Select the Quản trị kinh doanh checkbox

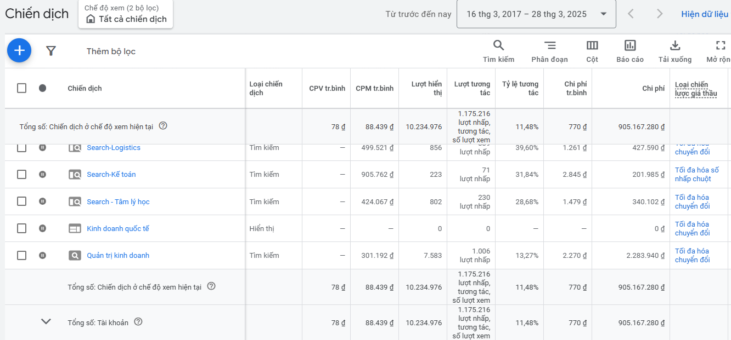tap(21, 255)
